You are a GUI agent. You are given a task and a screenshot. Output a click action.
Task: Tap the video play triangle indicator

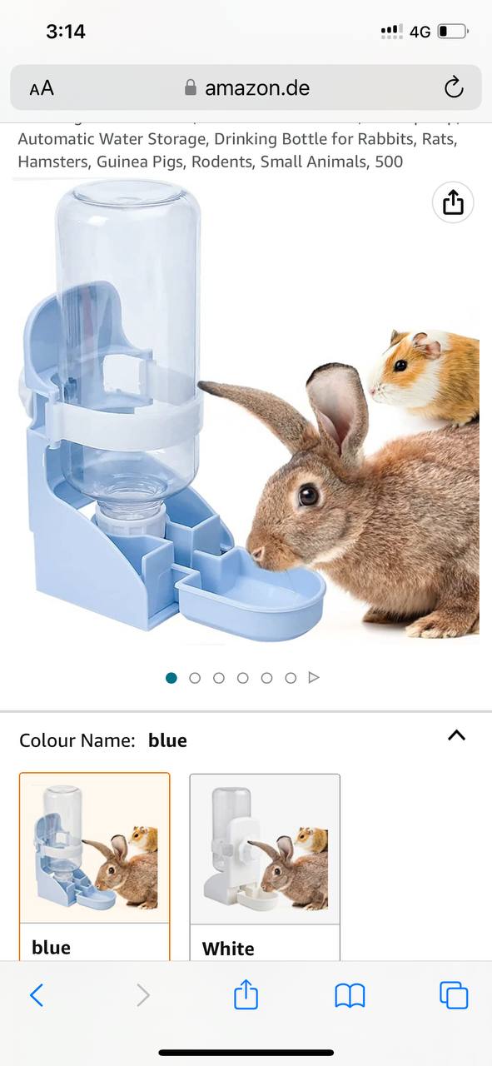314,678
